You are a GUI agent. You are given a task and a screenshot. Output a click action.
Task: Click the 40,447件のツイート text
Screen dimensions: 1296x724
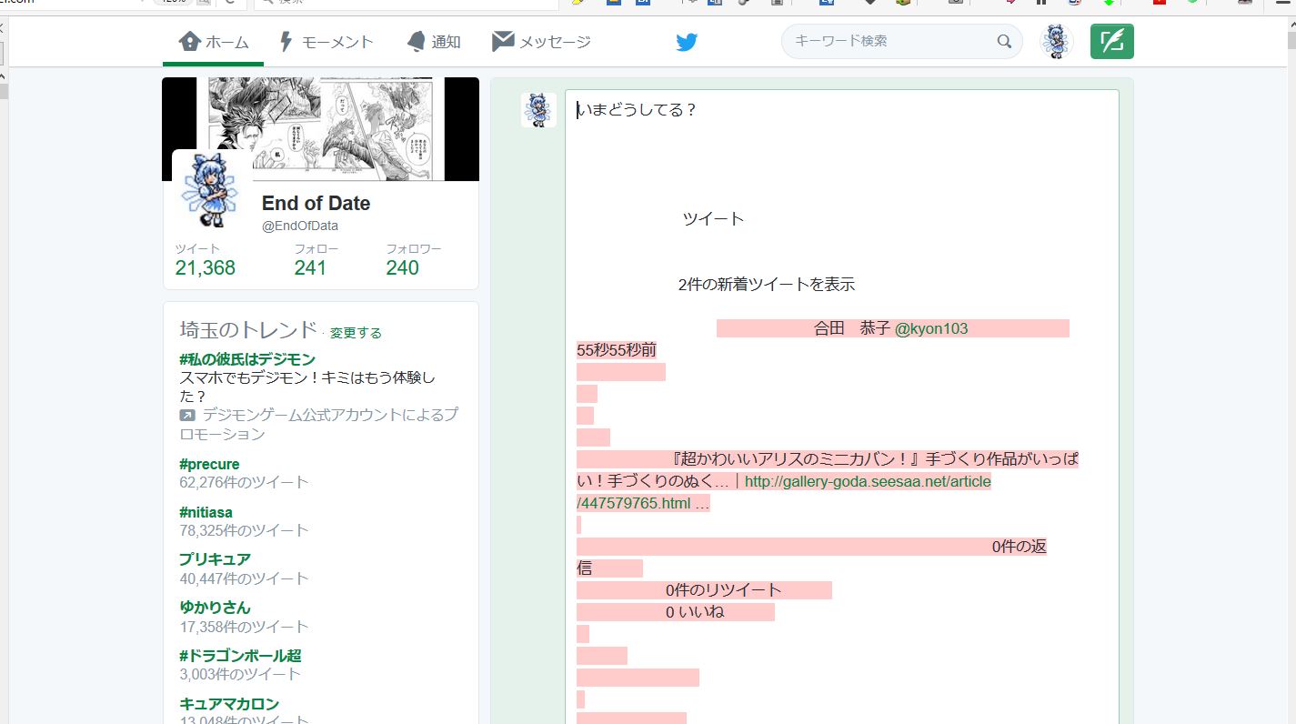tap(245, 579)
